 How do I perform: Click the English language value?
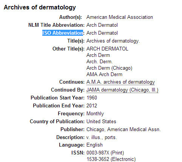[x=94, y=145]
